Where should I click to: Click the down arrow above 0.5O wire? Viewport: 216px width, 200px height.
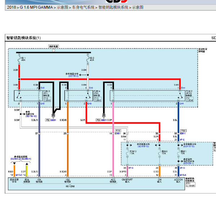(x=14, y=164)
